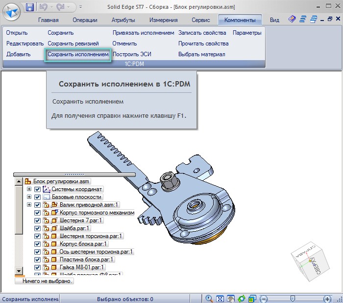Viewport: 343px width, 303px height.
Task: Click the zoom slider handle
Action: click(293, 298)
